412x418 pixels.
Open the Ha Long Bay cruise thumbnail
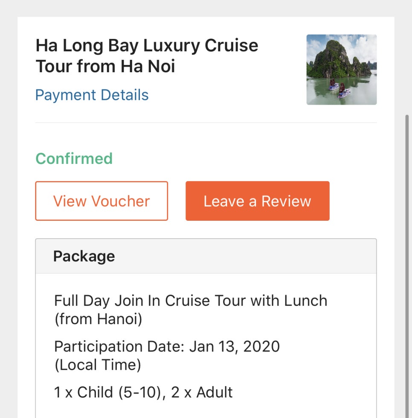[342, 70]
